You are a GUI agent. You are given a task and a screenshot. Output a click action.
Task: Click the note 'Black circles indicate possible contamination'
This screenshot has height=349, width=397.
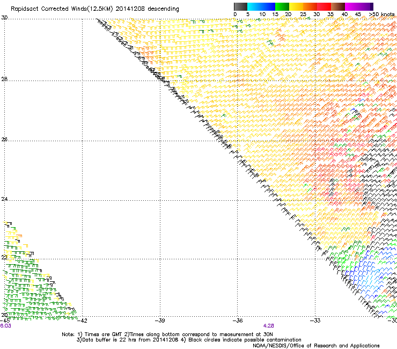pyautogui.click(x=245, y=340)
